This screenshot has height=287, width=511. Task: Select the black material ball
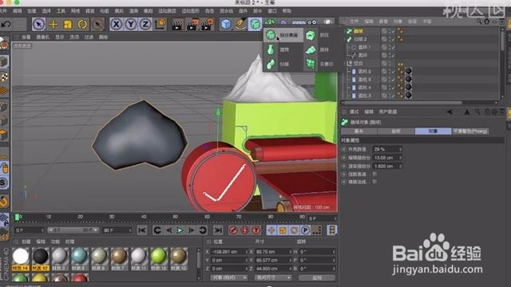point(41,257)
